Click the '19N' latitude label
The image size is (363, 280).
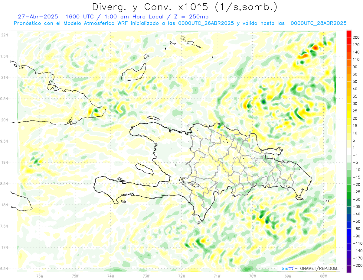tap(5, 163)
